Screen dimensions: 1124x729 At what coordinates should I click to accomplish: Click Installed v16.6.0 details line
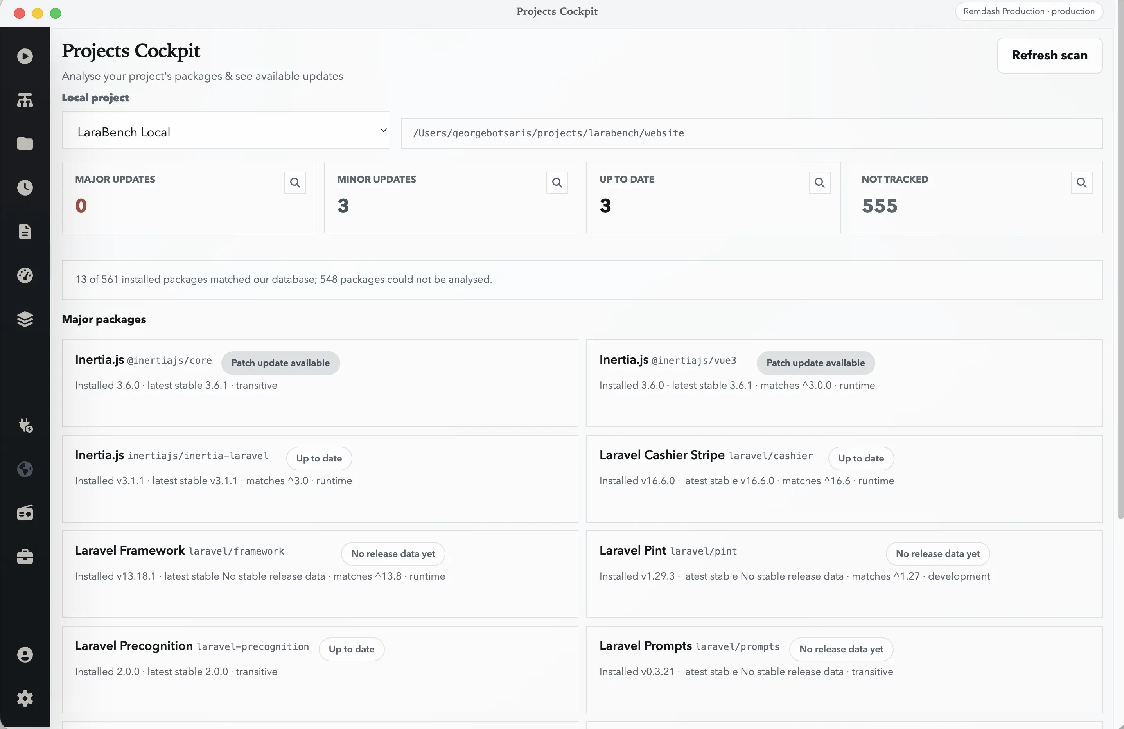coord(747,481)
